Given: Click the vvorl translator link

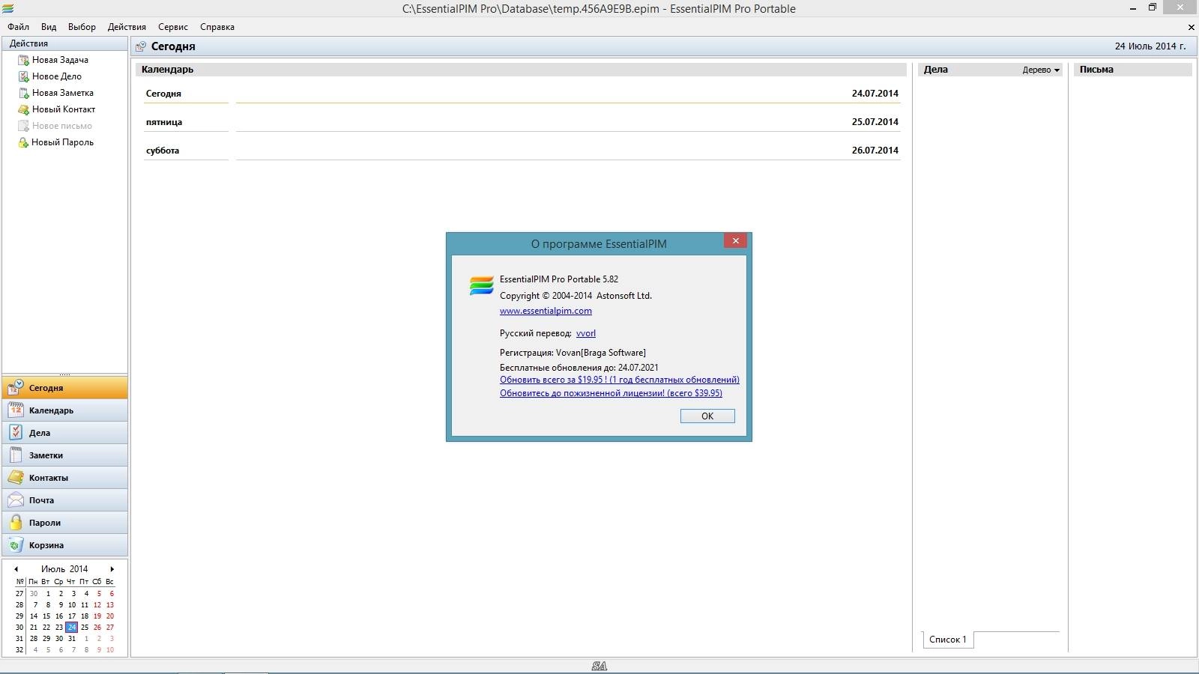Looking at the screenshot, I should [586, 333].
